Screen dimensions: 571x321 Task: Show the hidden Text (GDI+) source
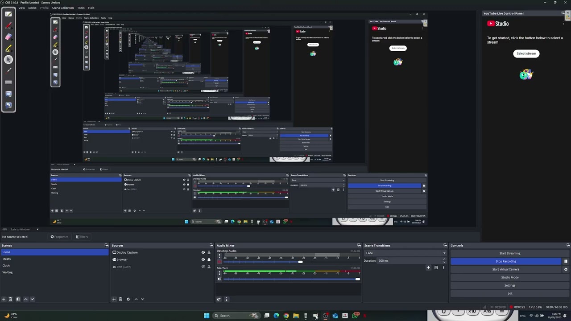pos(203,267)
